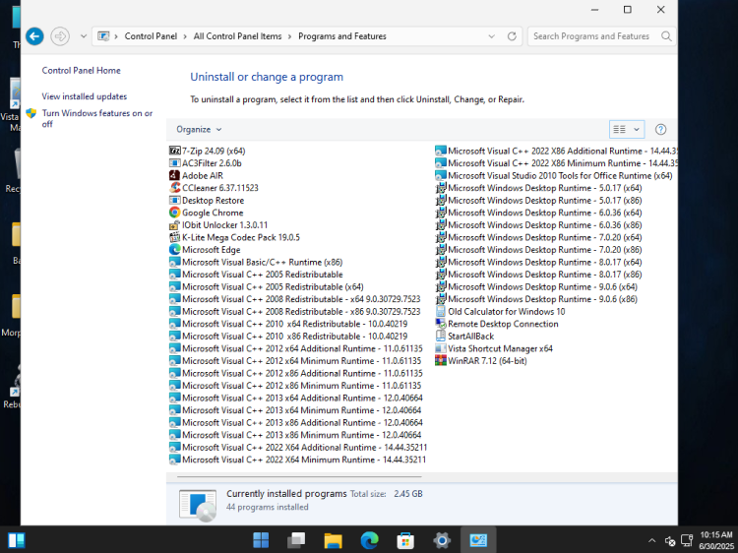Select the Google Chrome icon in list
This screenshot has height=553, width=738.
coord(174,213)
